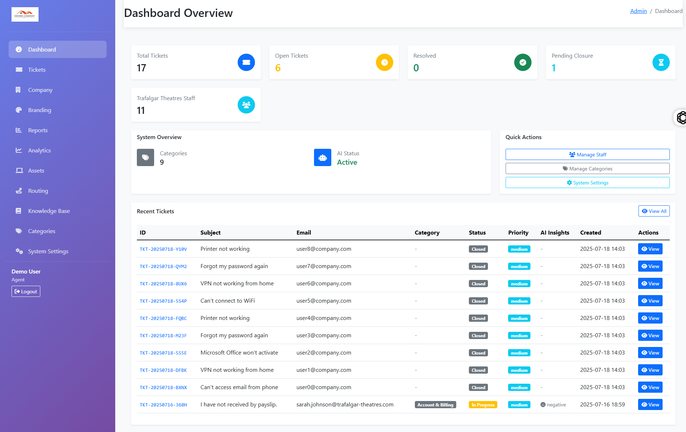Click the Logout button
The width and height of the screenshot is (686, 432).
(26, 291)
